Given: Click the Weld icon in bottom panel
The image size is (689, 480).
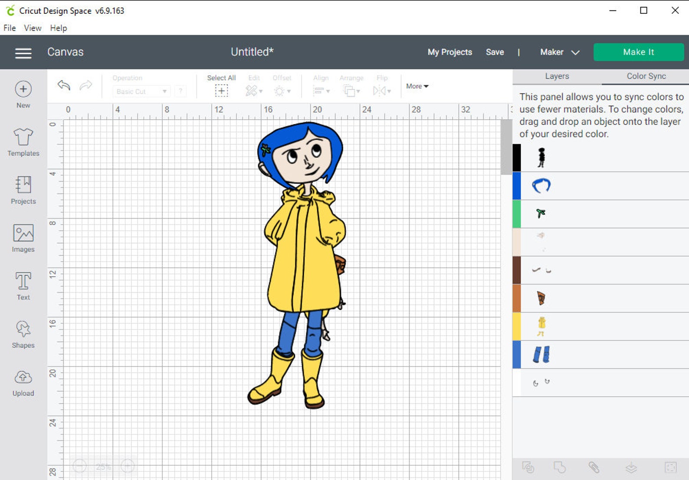Looking at the screenshot, I should click(x=560, y=467).
